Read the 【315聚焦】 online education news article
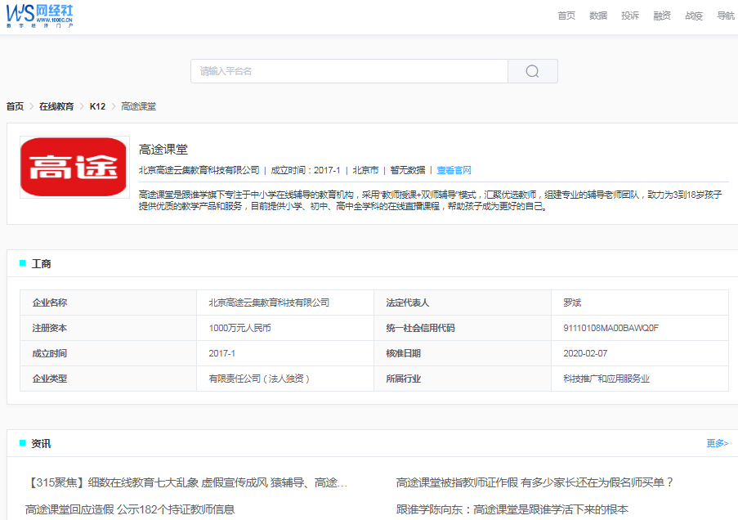The height and width of the screenshot is (520, 738). coord(188,482)
